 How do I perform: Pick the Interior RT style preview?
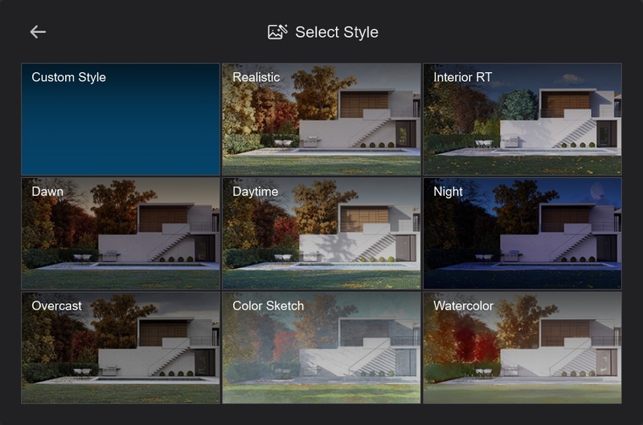[522, 119]
